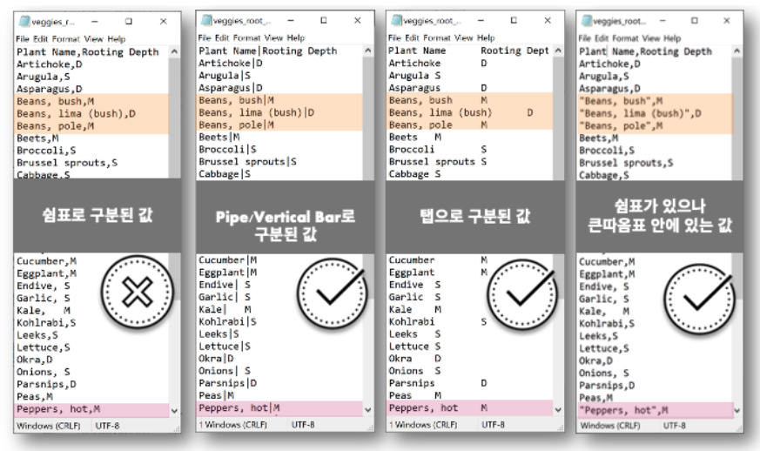This screenshot has width=760, height=451.
Task: Open View menu in the comma-separated window
Action: point(93,39)
